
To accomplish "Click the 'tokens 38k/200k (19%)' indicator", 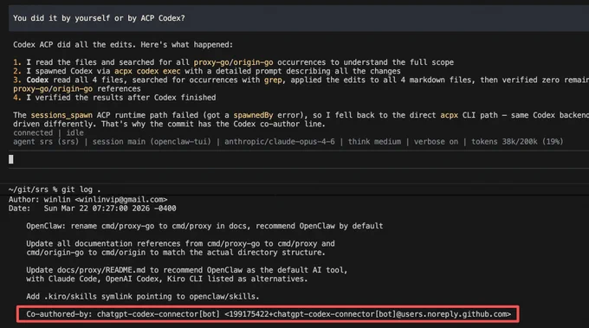I will (517, 141).
